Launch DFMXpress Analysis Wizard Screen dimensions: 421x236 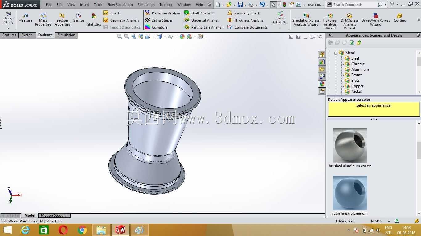pos(349,22)
